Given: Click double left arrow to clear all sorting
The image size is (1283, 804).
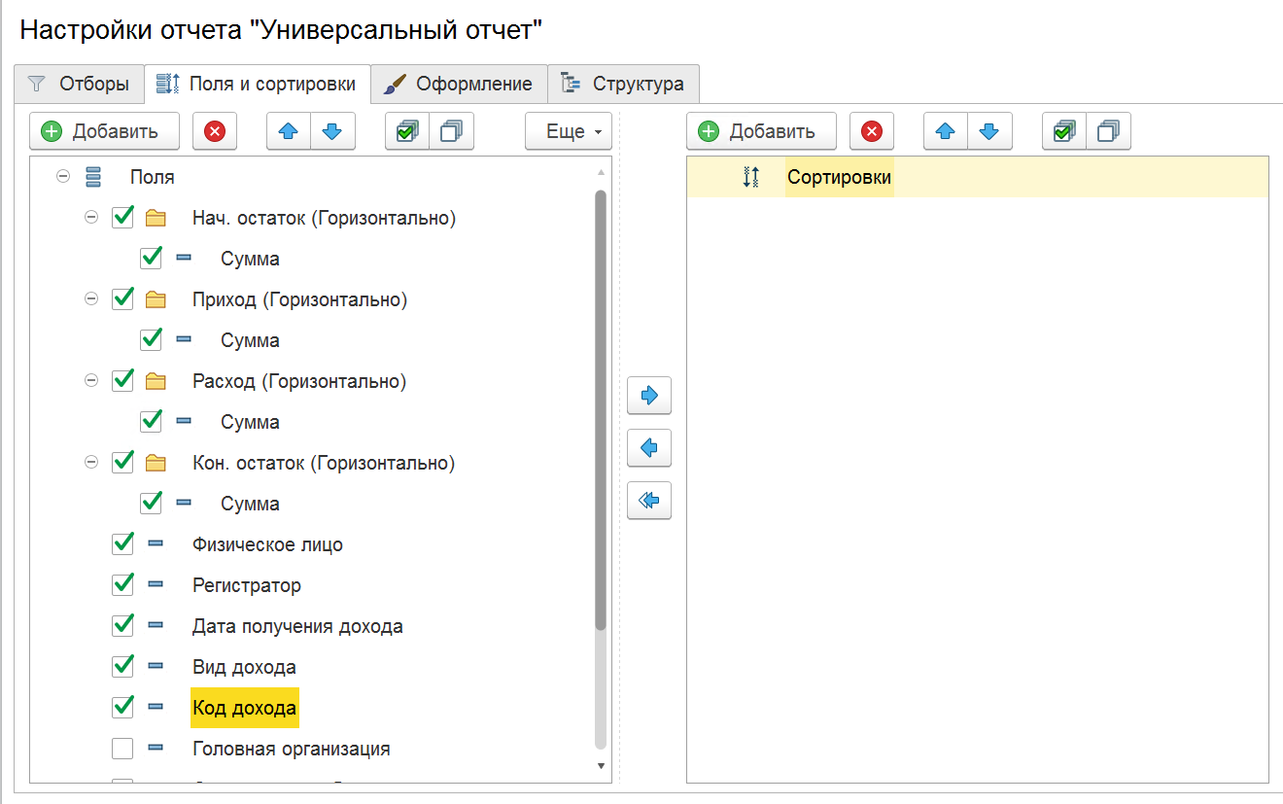Looking at the screenshot, I should point(649,501).
